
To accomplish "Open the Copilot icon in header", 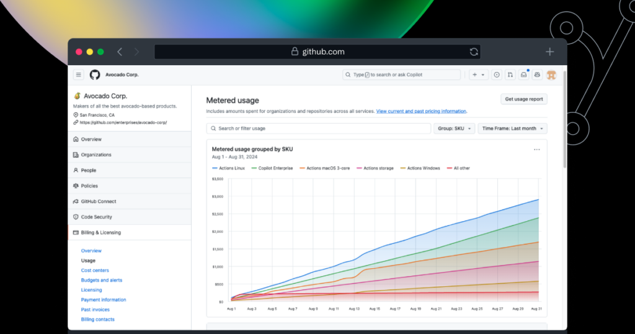I will 537,74.
